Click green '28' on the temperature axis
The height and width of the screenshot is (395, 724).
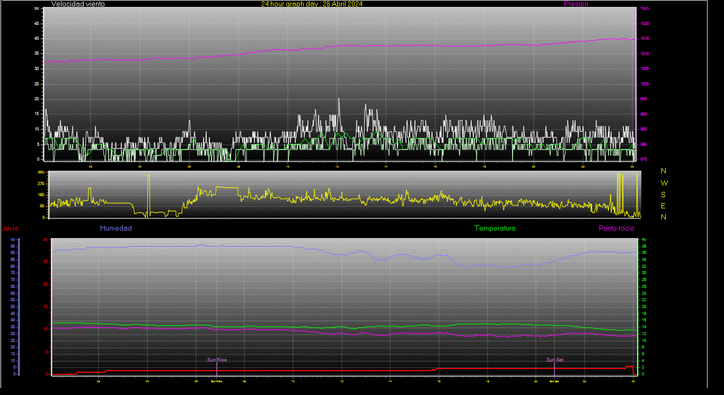pos(644,280)
